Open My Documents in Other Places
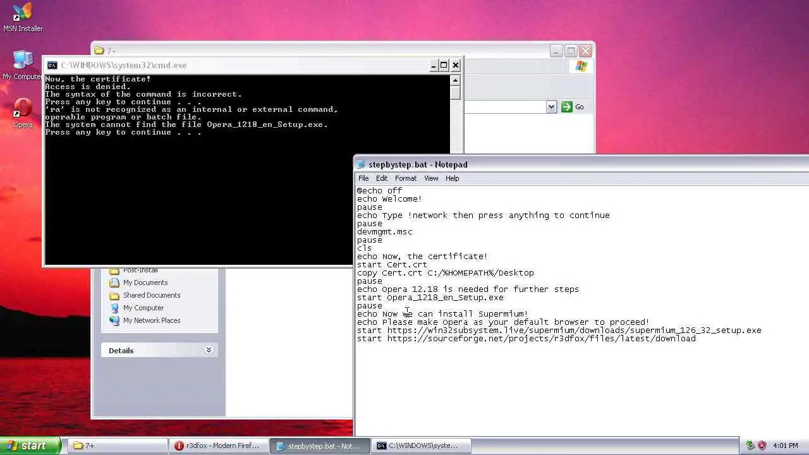Image resolution: width=809 pixels, height=455 pixels. tap(145, 282)
